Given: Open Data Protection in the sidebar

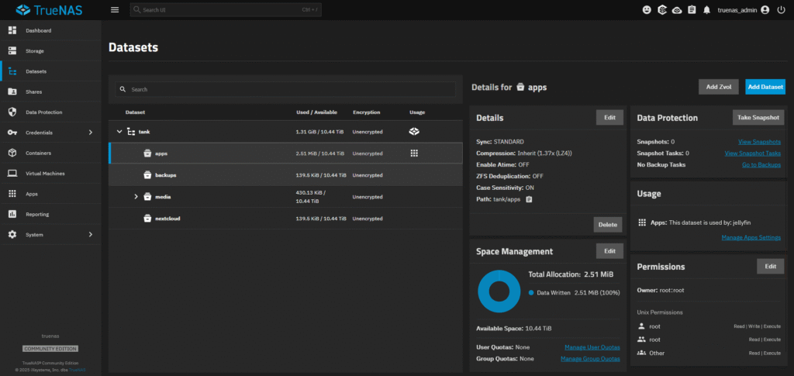Looking at the screenshot, I should (x=43, y=112).
